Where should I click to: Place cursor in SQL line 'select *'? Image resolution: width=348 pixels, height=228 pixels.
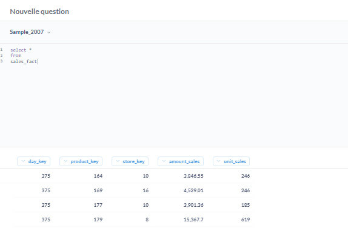click(21, 50)
